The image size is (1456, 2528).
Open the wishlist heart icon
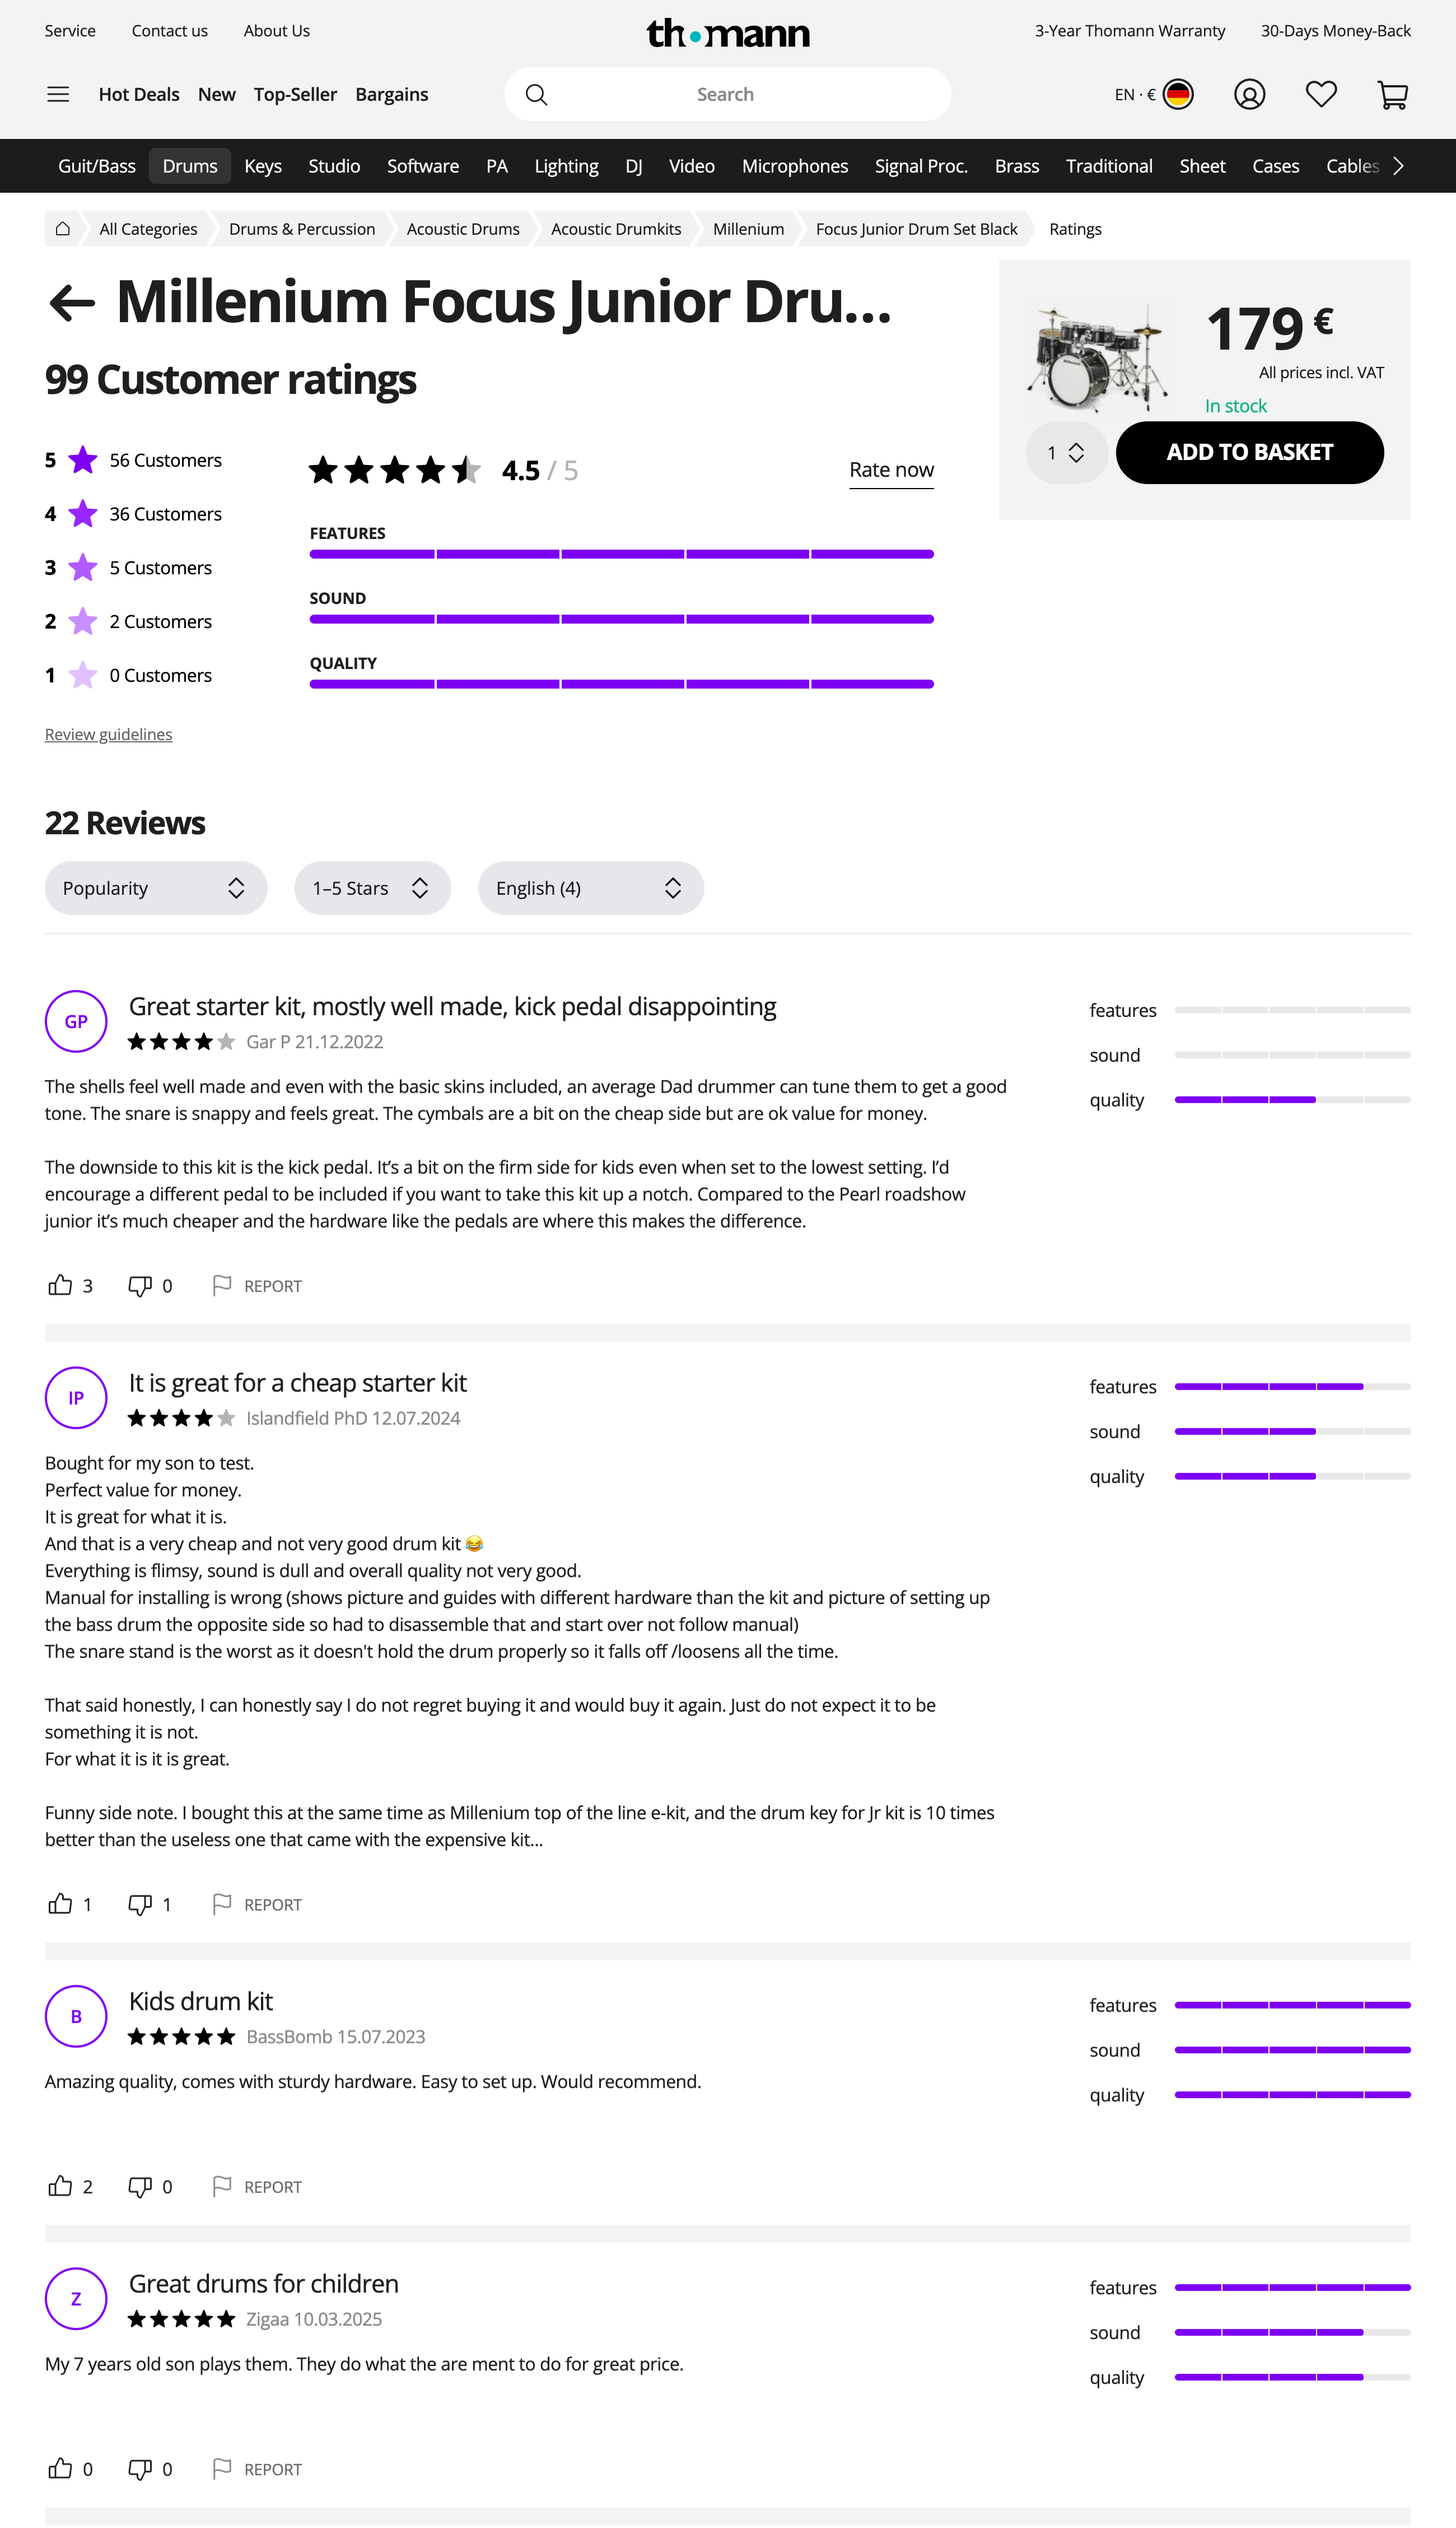click(1320, 94)
